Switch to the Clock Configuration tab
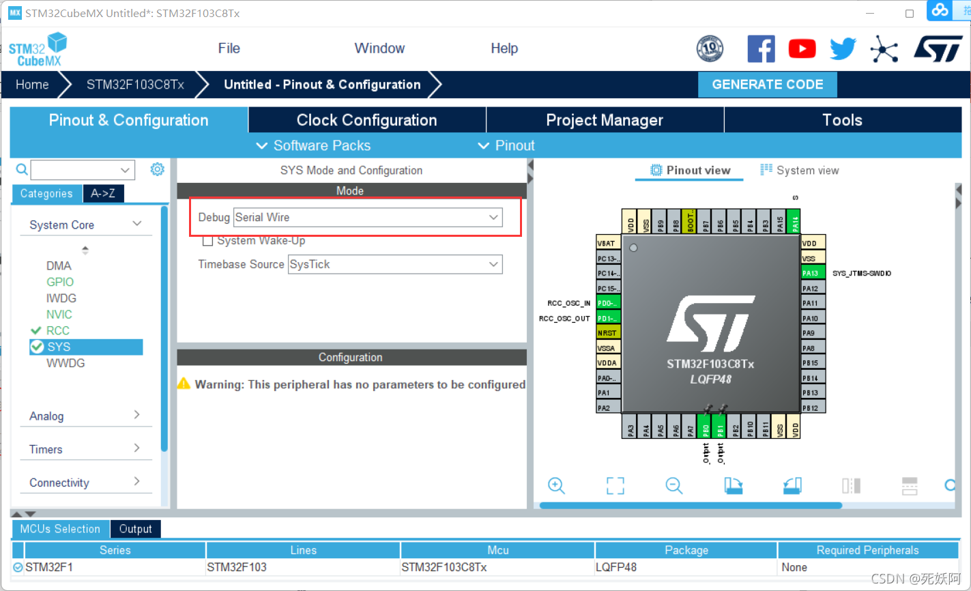971x591 pixels. [x=367, y=120]
